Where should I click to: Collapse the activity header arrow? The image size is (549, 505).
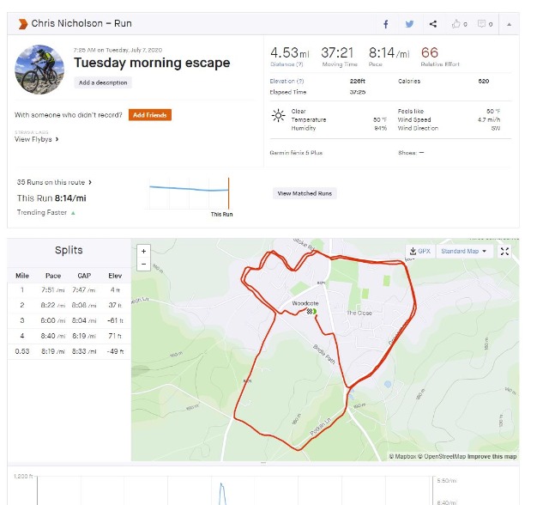tap(509, 24)
